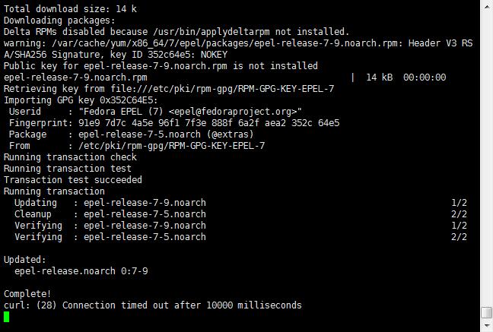Click the 'Cleanup : epel-release-7-5.noarch' line
Viewport: 493px width, 332px height.
(x=110, y=214)
